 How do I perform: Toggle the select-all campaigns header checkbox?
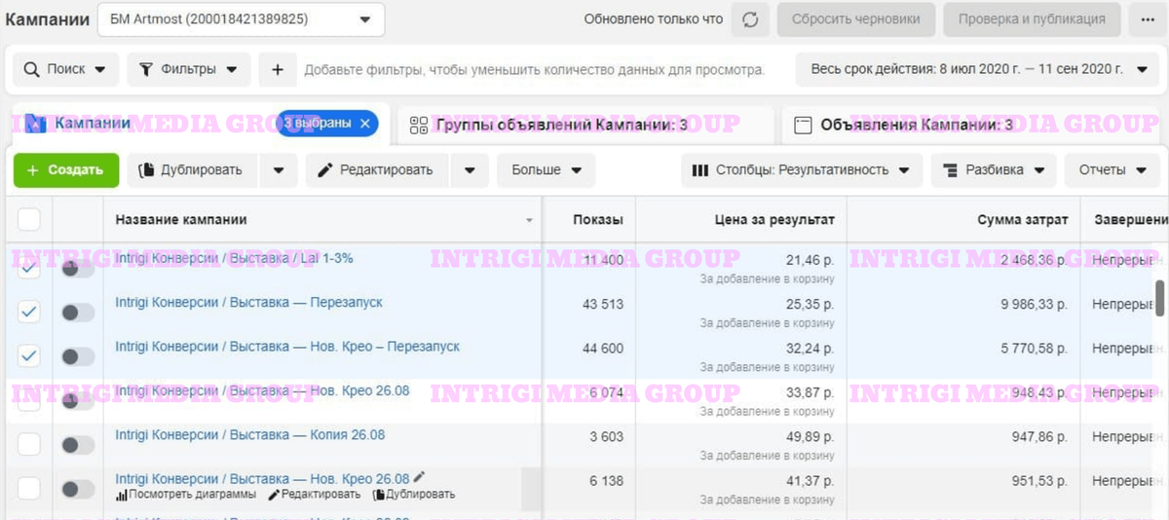point(29,219)
